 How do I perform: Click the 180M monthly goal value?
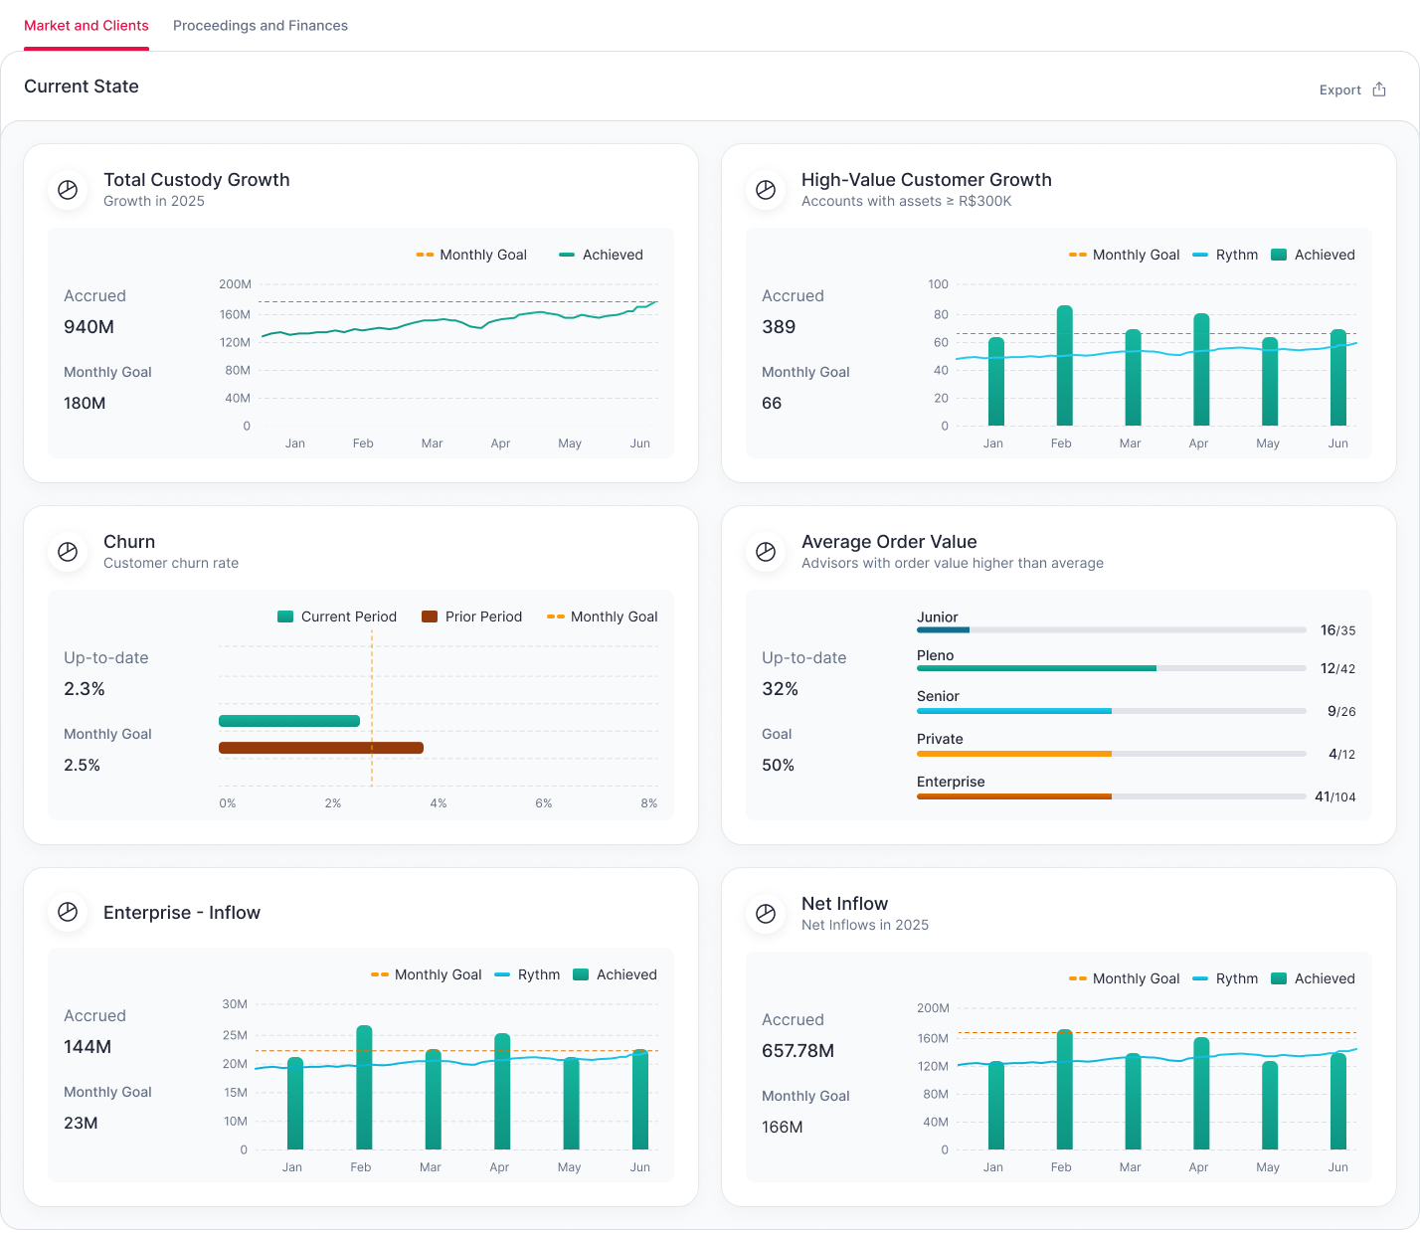(x=85, y=404)
